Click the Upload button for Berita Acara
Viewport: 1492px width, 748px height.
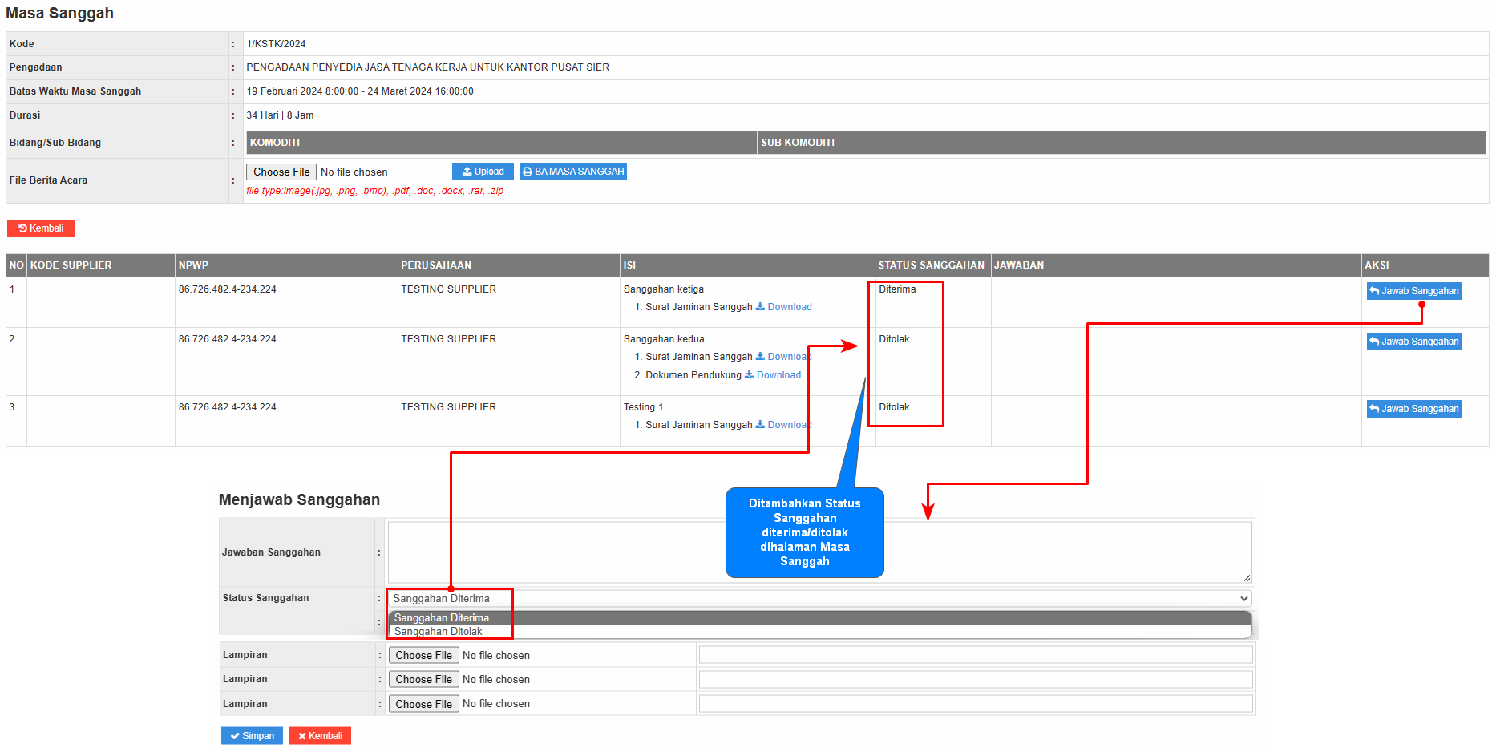click(x=483, y=172)
